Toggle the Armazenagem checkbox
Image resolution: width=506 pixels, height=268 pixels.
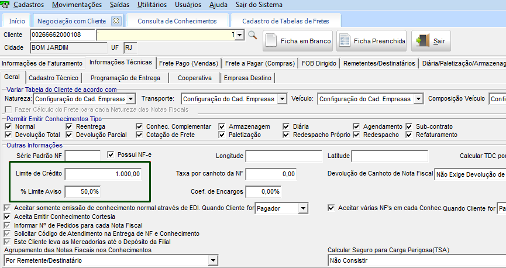point(222,126)
